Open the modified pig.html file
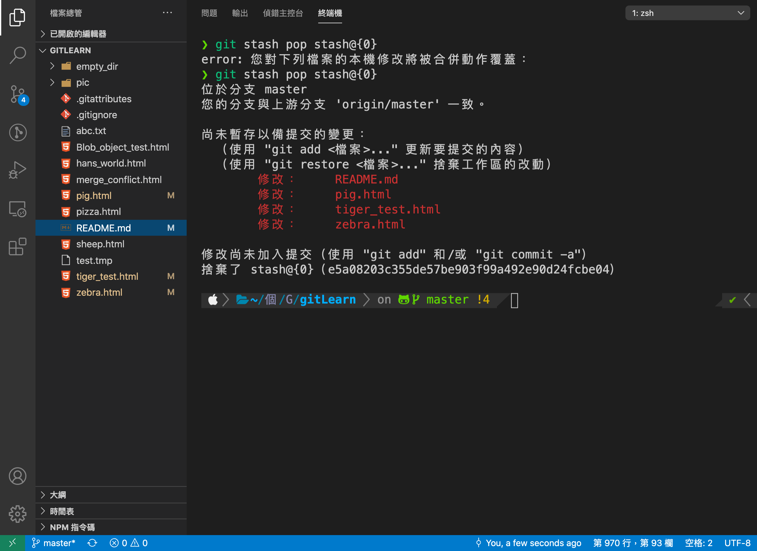Image resolution: width=757 pixels, height=551 pixels. [x=111, y=195]
